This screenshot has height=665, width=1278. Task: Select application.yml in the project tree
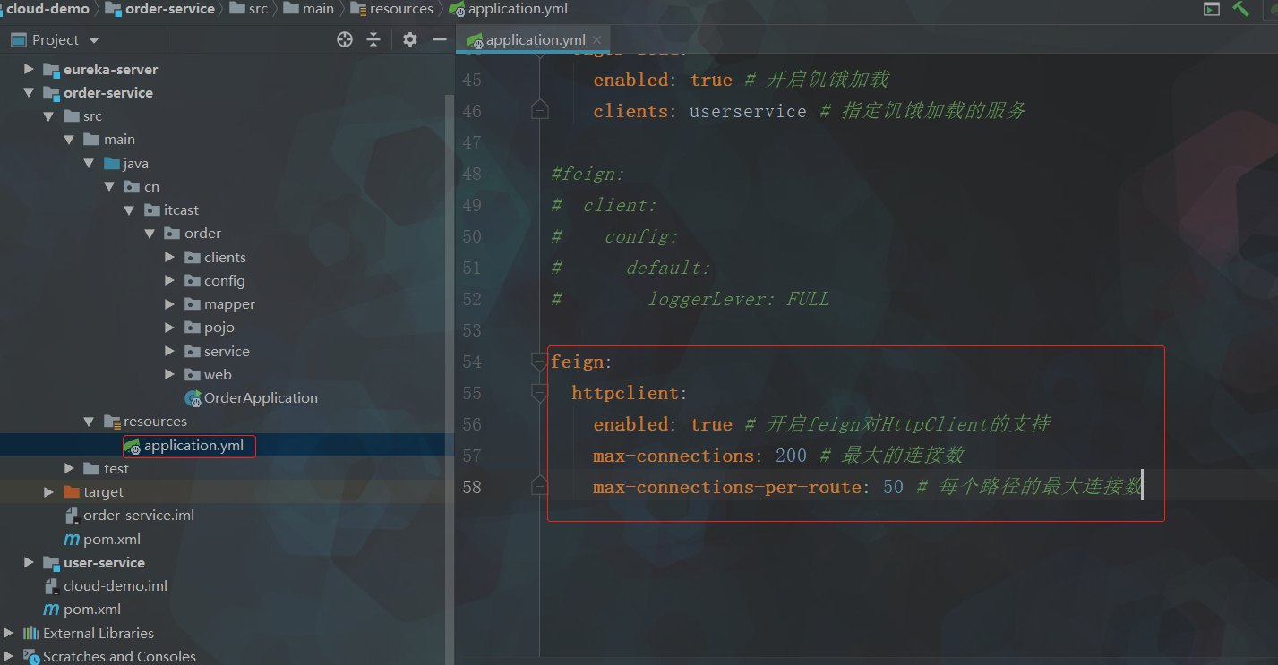193,446
